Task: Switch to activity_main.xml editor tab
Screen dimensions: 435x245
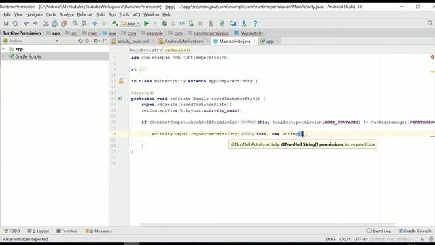Action: click(x=133, y=41)
